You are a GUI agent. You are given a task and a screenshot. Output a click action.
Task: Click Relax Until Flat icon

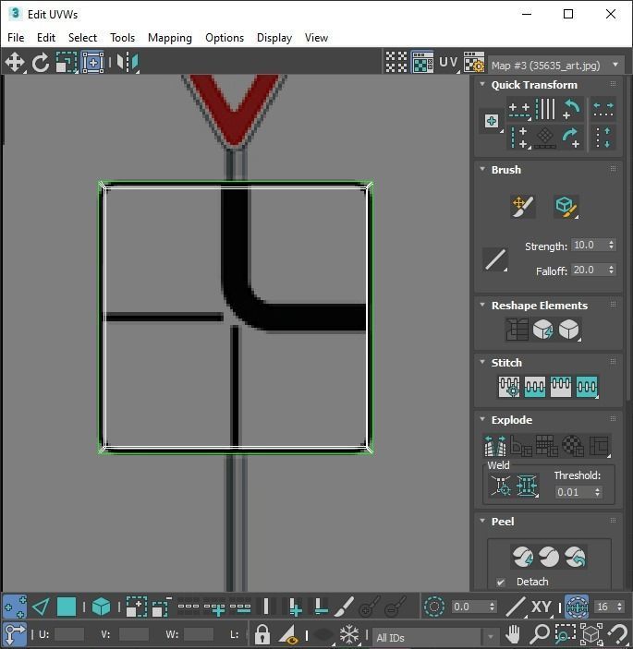(543, 330)
